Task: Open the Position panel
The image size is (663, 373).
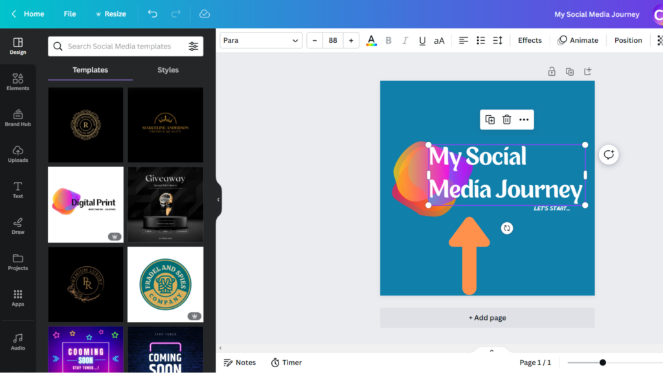Action: [628, 41]
